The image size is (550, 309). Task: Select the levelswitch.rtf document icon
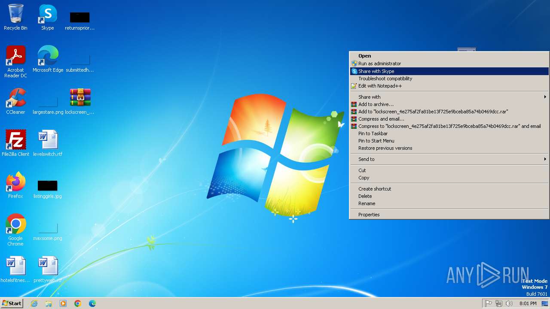[48, 143]
